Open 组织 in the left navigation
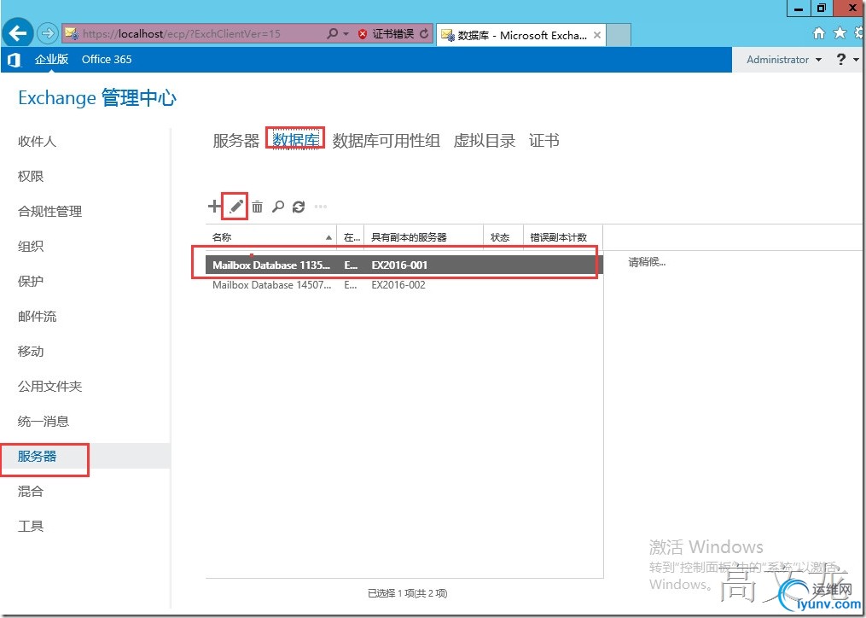866x618 pixels. tap(31, 247)
